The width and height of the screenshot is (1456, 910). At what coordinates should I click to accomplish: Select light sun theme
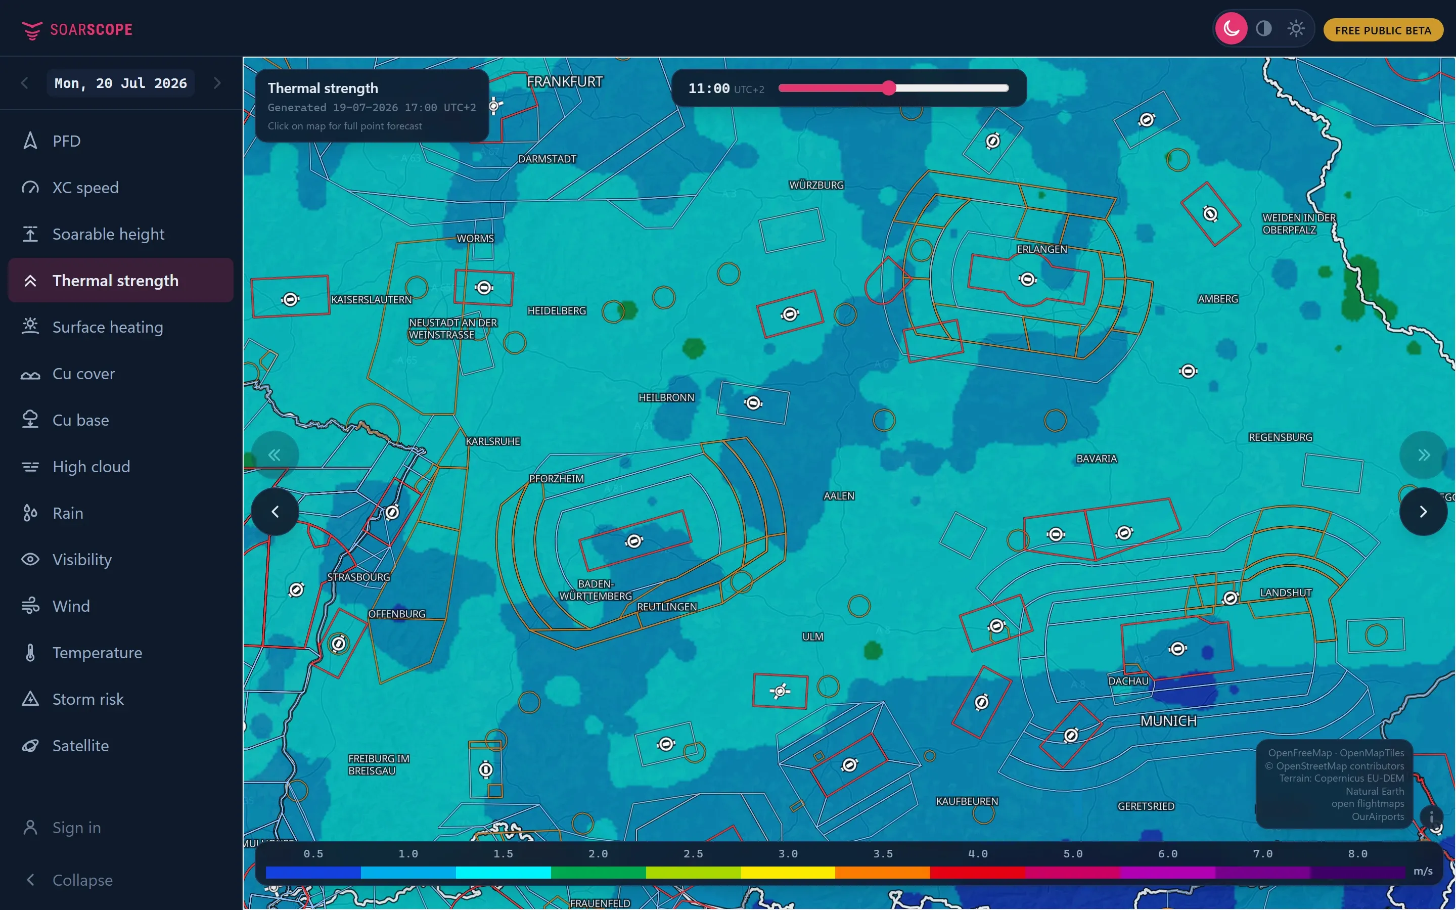tap(1295, 28)
